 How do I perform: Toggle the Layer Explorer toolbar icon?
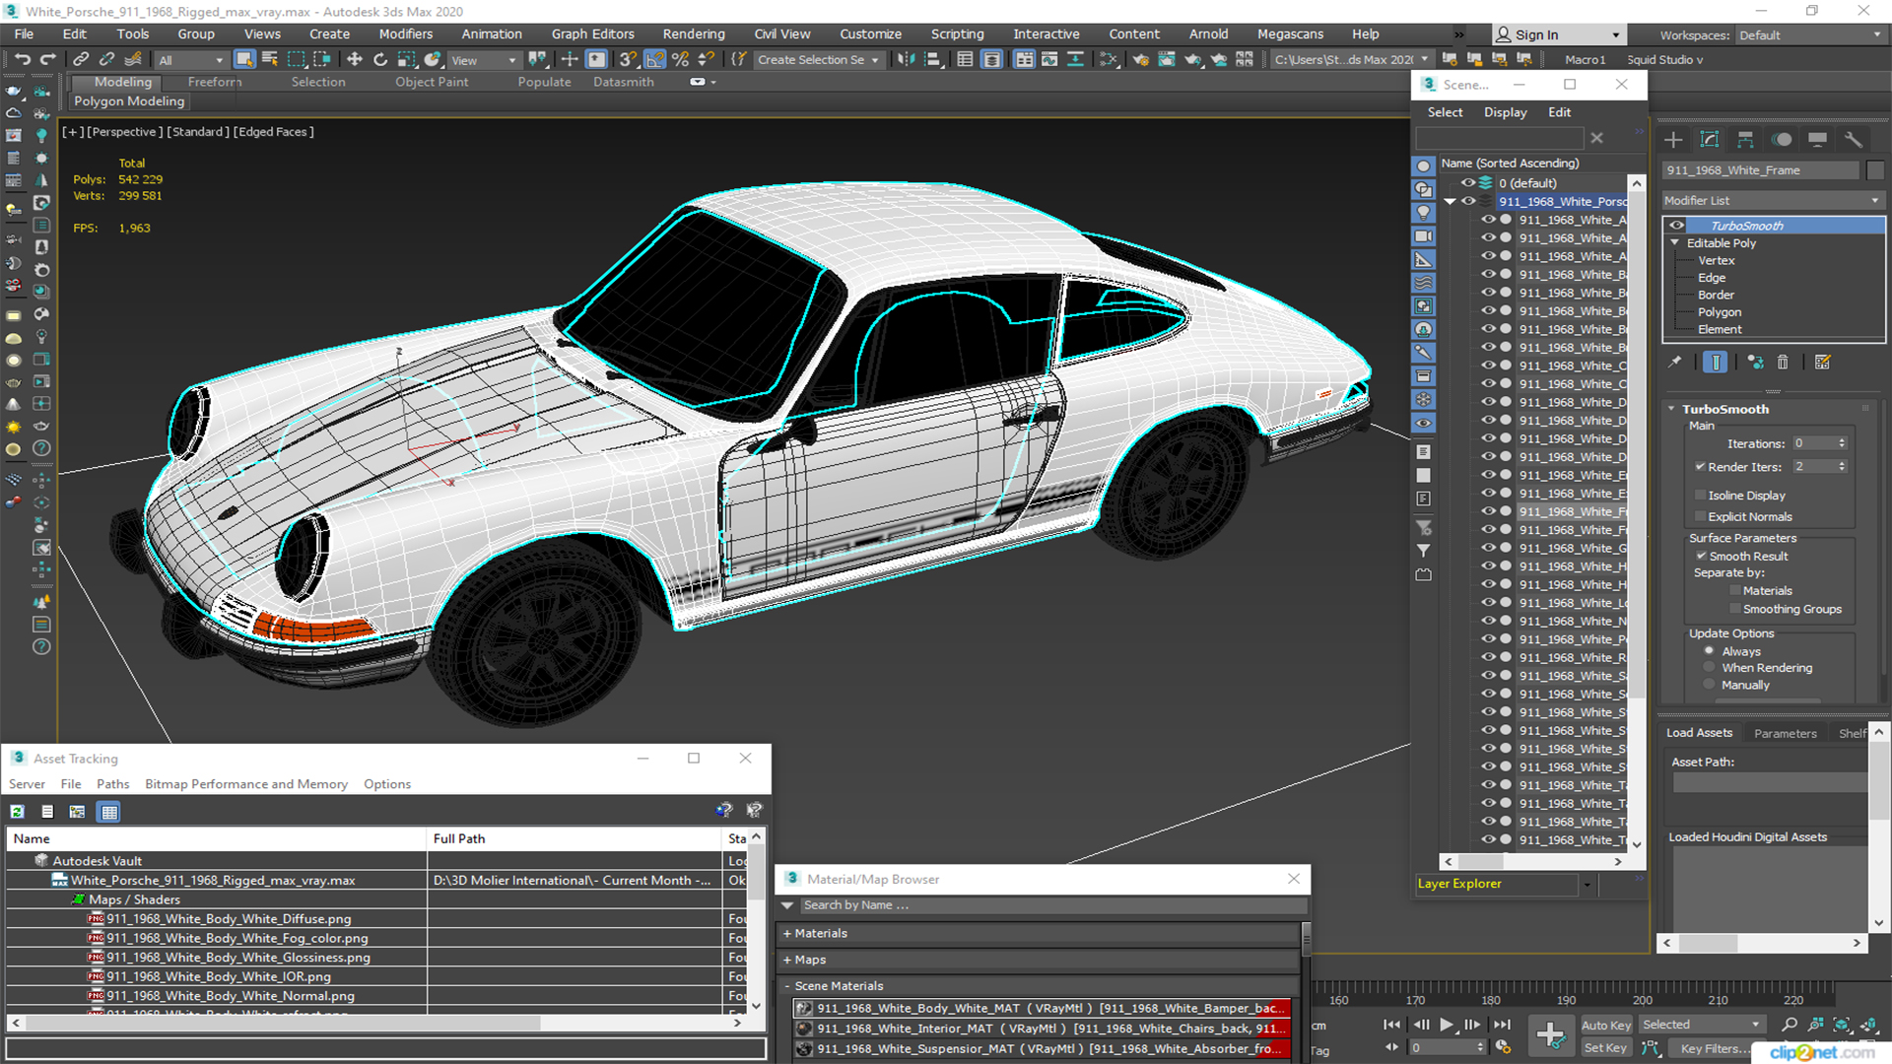(991, 59)
